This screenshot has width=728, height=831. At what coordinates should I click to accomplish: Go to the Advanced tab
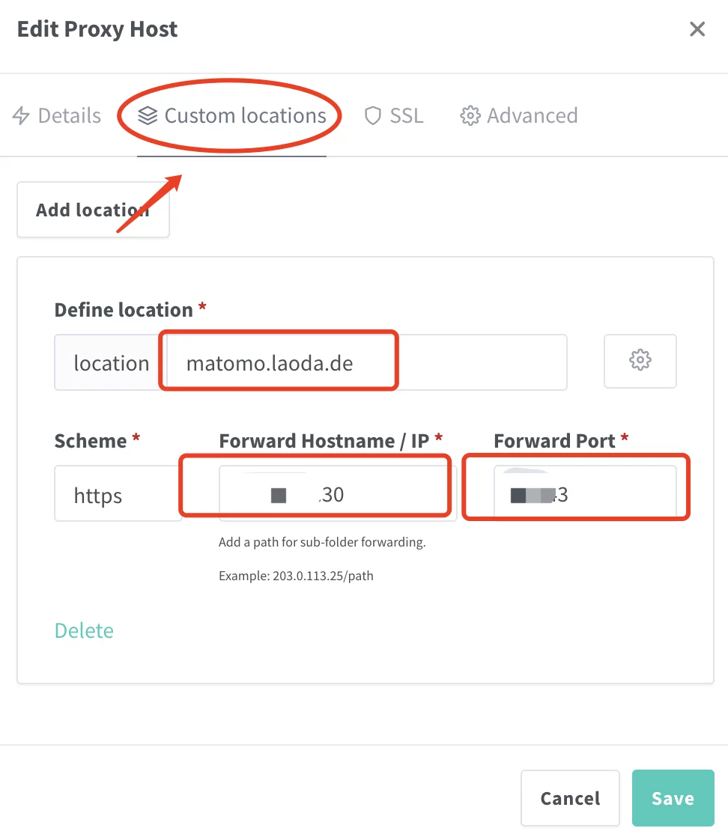click(x=532, y=116)
